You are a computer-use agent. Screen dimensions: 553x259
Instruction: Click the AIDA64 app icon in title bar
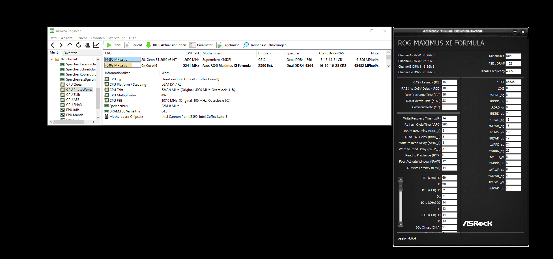coord(52,31)
